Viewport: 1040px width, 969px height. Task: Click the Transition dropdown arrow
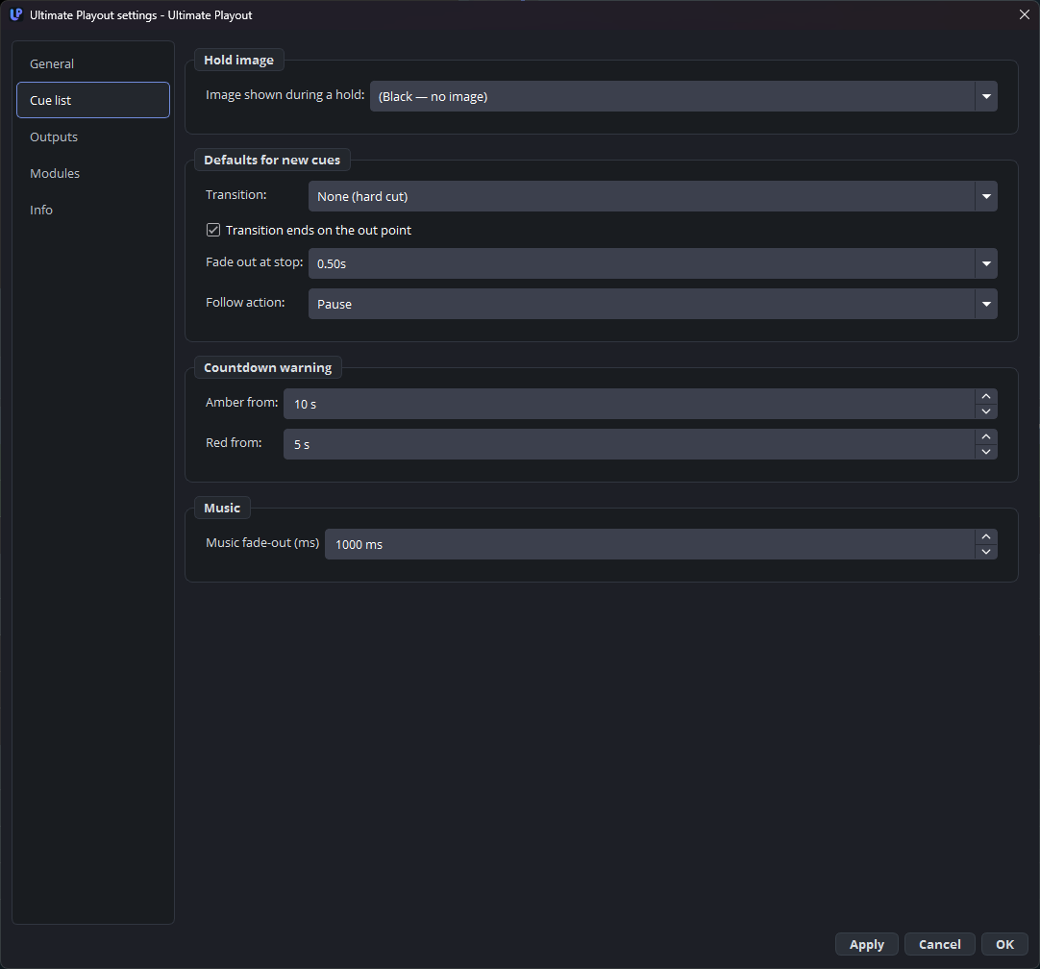986,196
